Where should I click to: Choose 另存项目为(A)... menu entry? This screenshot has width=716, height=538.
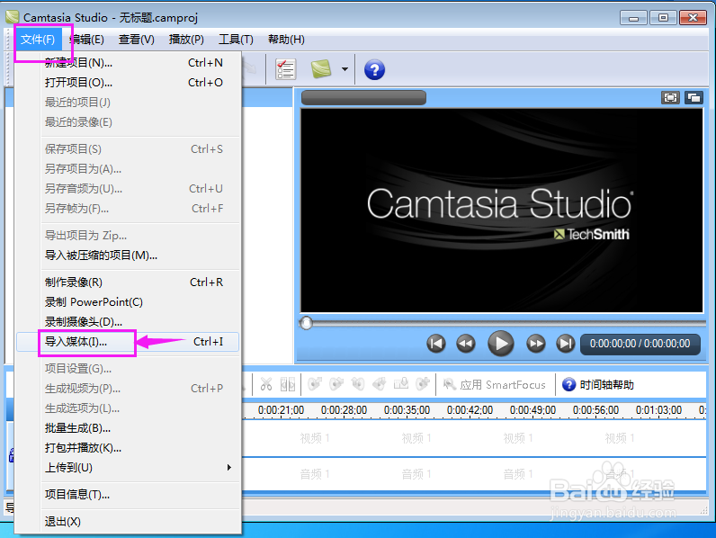[128, 169]
